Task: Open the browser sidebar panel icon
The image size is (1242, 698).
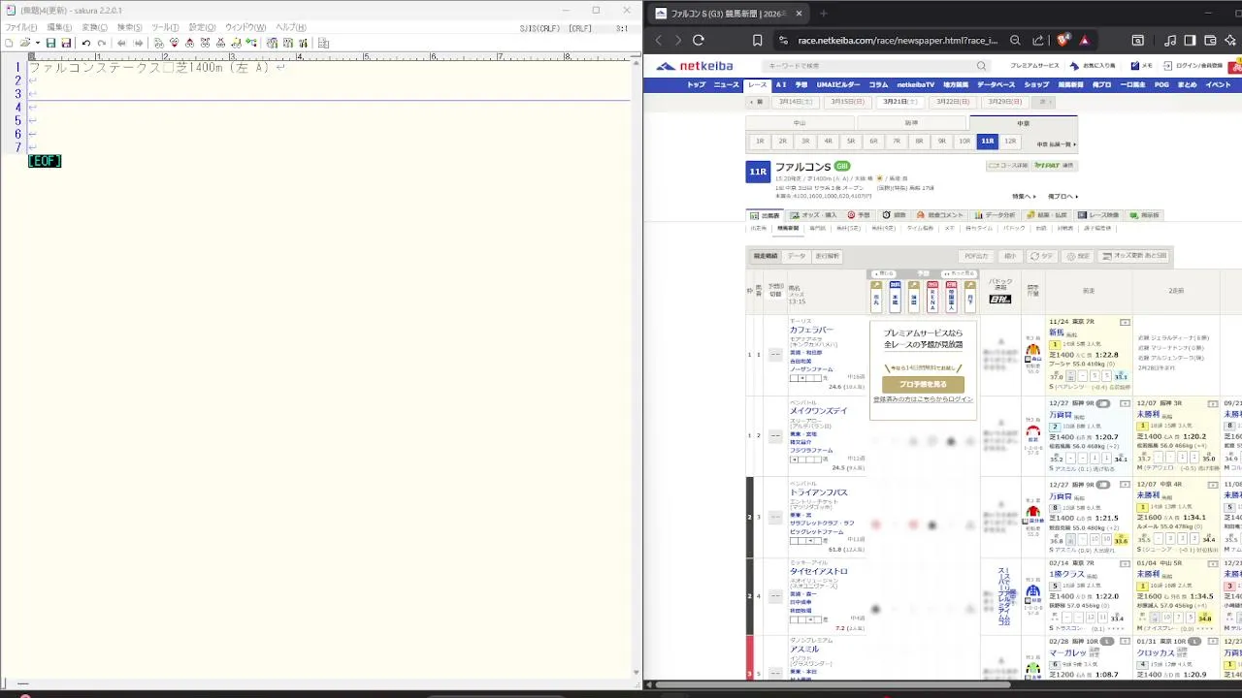Action: pyautogui.click(x=1190, y=40)
